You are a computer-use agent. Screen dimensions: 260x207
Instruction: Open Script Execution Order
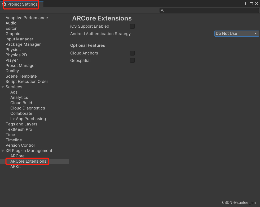click(x=27, y=82)
